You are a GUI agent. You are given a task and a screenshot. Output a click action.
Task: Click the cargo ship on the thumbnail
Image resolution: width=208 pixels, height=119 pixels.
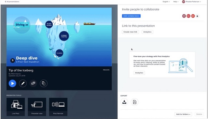pyautogui.click(x=89, y=24)
